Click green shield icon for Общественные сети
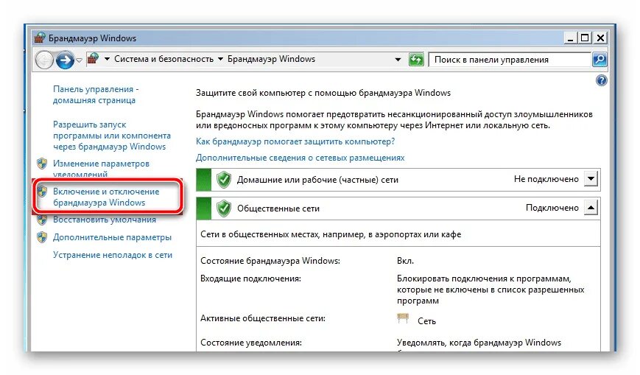This screenshot has width=640, height=375. click(x=224, y=208)
